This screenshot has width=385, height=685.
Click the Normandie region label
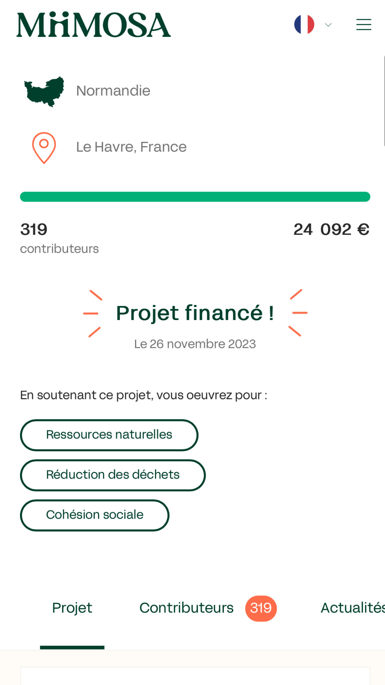click(x=113, y=91)
